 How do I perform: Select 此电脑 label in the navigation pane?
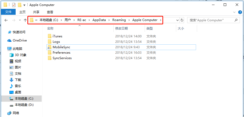[17, 49]
